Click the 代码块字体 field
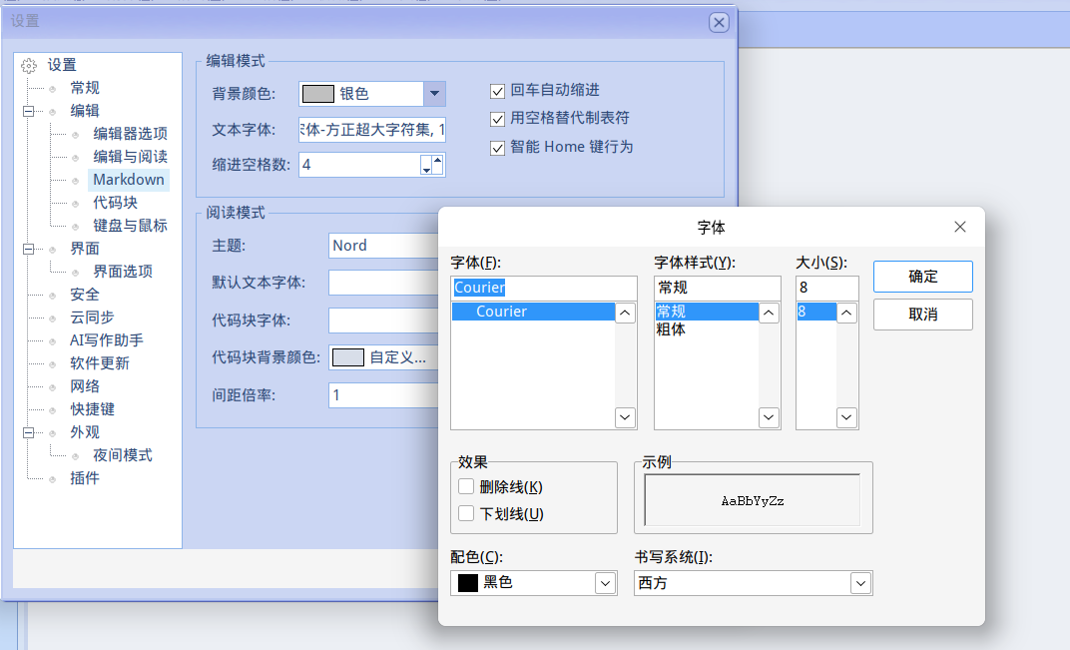1070x650 pixels. pyautogui.click(x=383, y=321)
